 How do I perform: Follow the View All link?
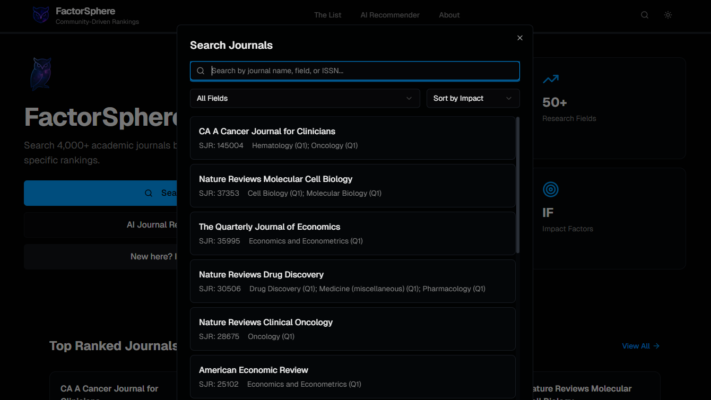[640, 345]
